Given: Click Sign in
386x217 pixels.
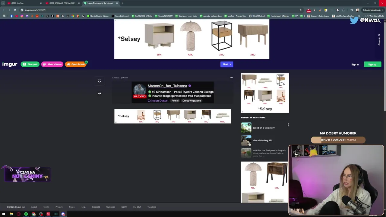Looking at the screenshot, I should point(355,64).
